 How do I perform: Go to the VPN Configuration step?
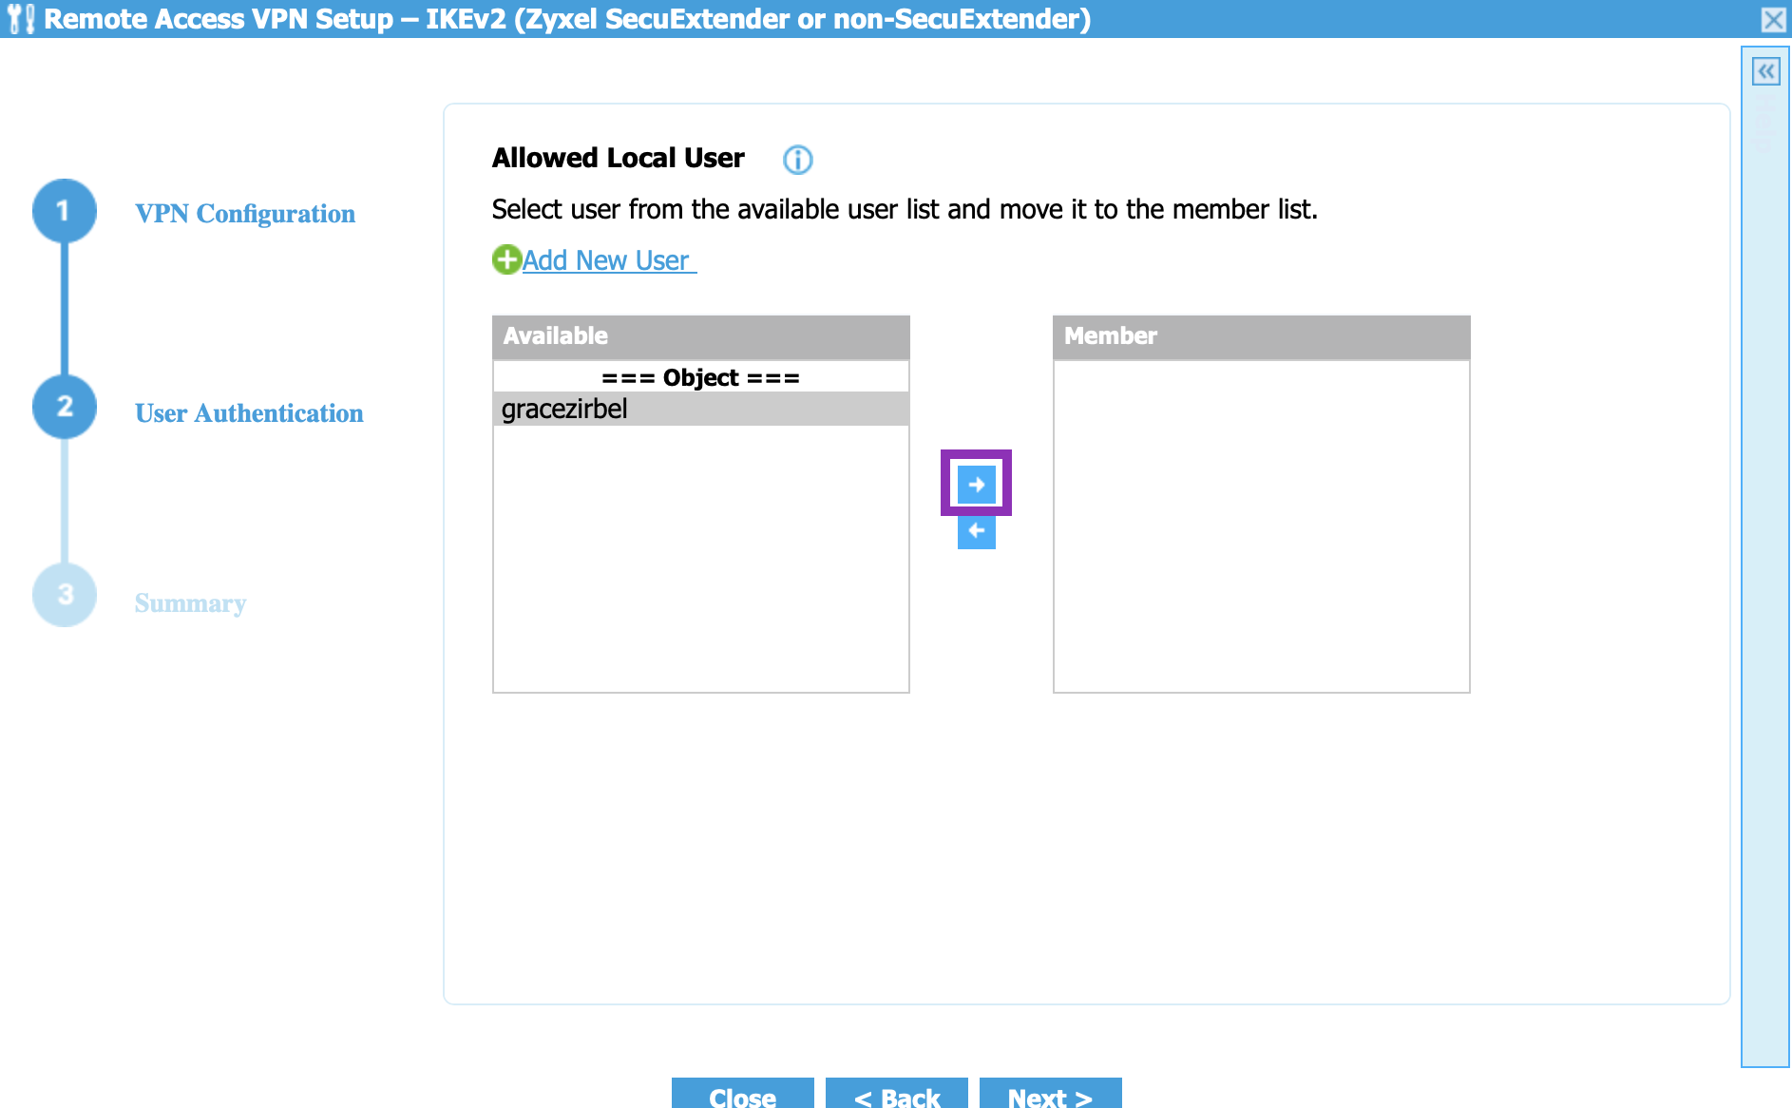tap(245, 214)
